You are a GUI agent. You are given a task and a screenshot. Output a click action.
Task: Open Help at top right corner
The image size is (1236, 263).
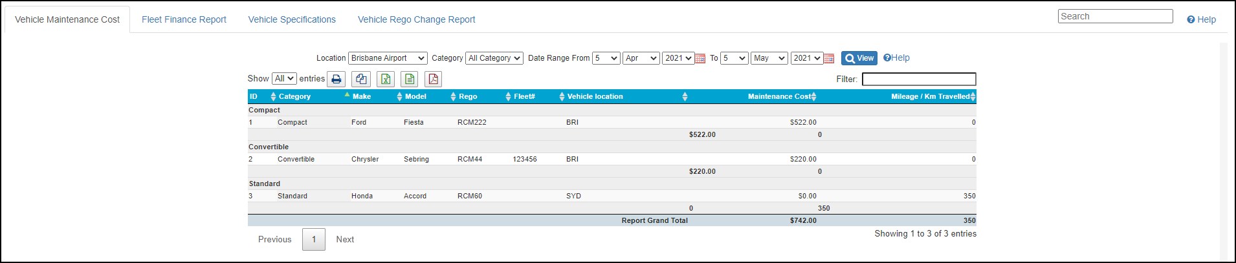click(1201, 19)
